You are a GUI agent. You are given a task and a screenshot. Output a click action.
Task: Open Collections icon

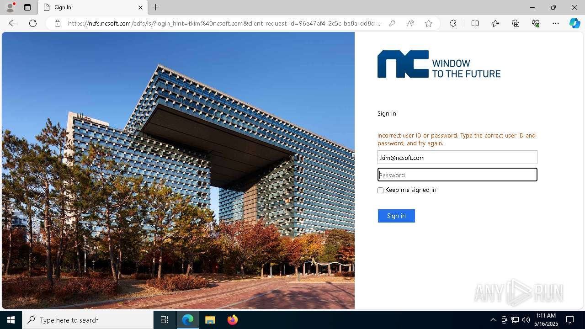516,23
